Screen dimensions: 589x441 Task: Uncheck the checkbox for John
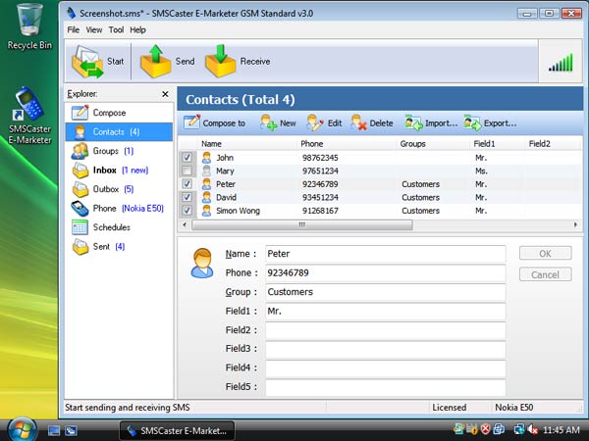coord(187,157)
